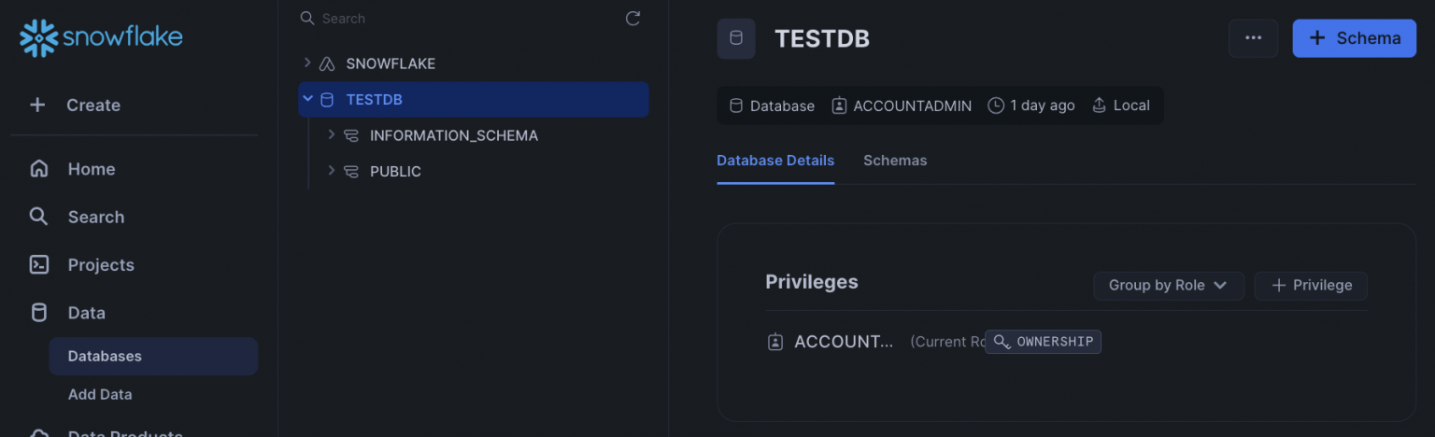The width and height of the screenshot is (1435, 437).
Task: Click the + Privilege button
Action: coord(1311,286)
